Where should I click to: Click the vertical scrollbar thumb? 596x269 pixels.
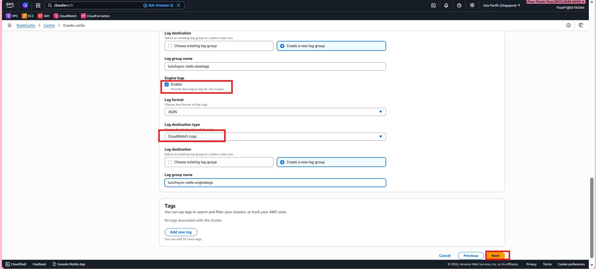point(592,218)
